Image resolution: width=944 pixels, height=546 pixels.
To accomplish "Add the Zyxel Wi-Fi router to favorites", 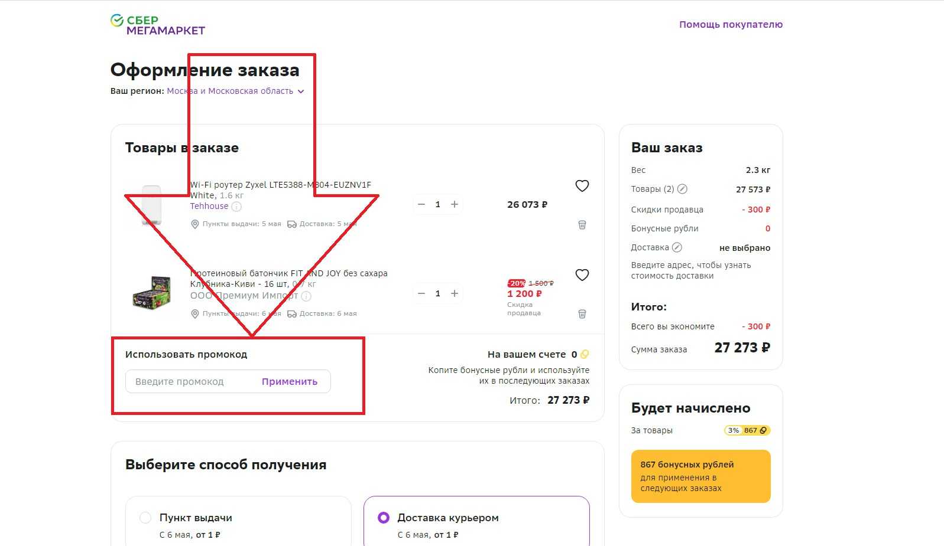I will (582, 186).
